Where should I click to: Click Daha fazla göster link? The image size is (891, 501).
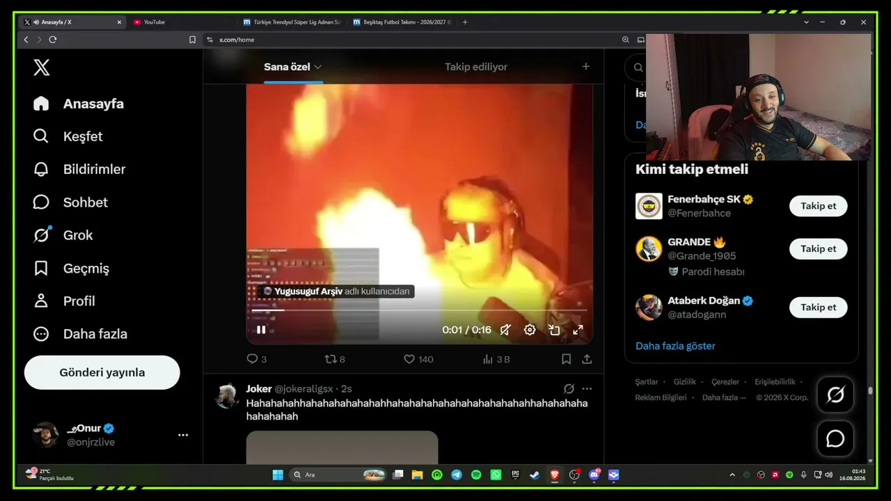pyautogui.click(x=675, y=346)
